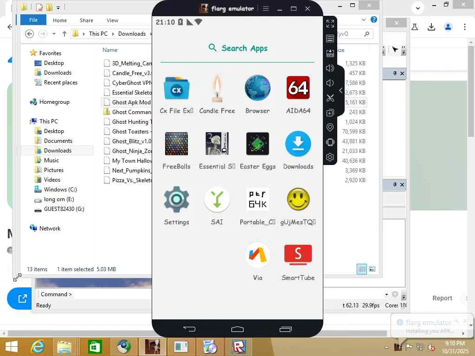This screenshot has height=356, width=475.
Task: Open the emulator keyboard mapping icon
Action: [x=330, y=38]
